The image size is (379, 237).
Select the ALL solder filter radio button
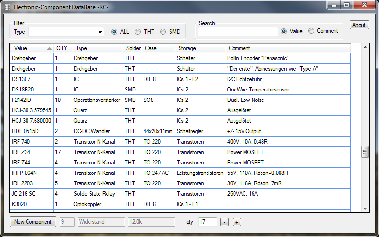[114, 32]
